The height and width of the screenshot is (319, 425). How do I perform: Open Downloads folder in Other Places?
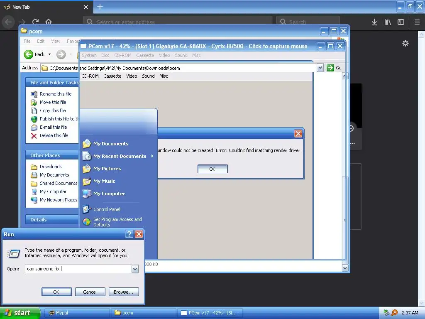(x=51, y=167)
